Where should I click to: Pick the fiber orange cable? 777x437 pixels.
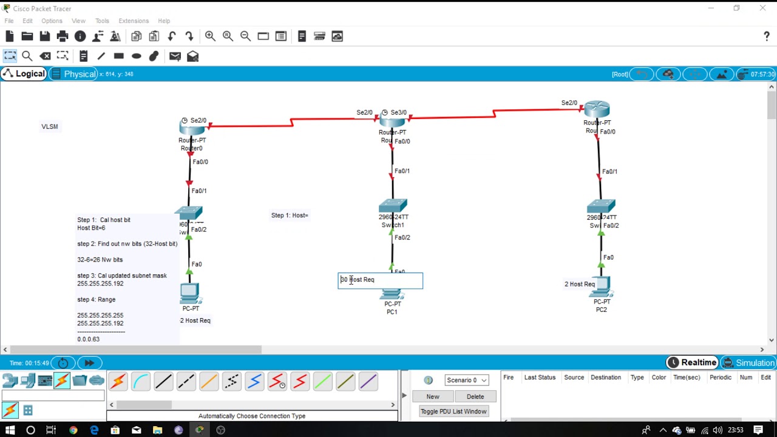pos(209,382)
